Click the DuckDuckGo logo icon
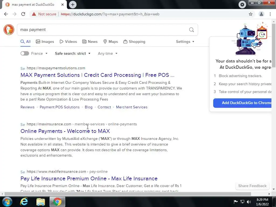This screenshot has width=276, height=207. [9, 30]
